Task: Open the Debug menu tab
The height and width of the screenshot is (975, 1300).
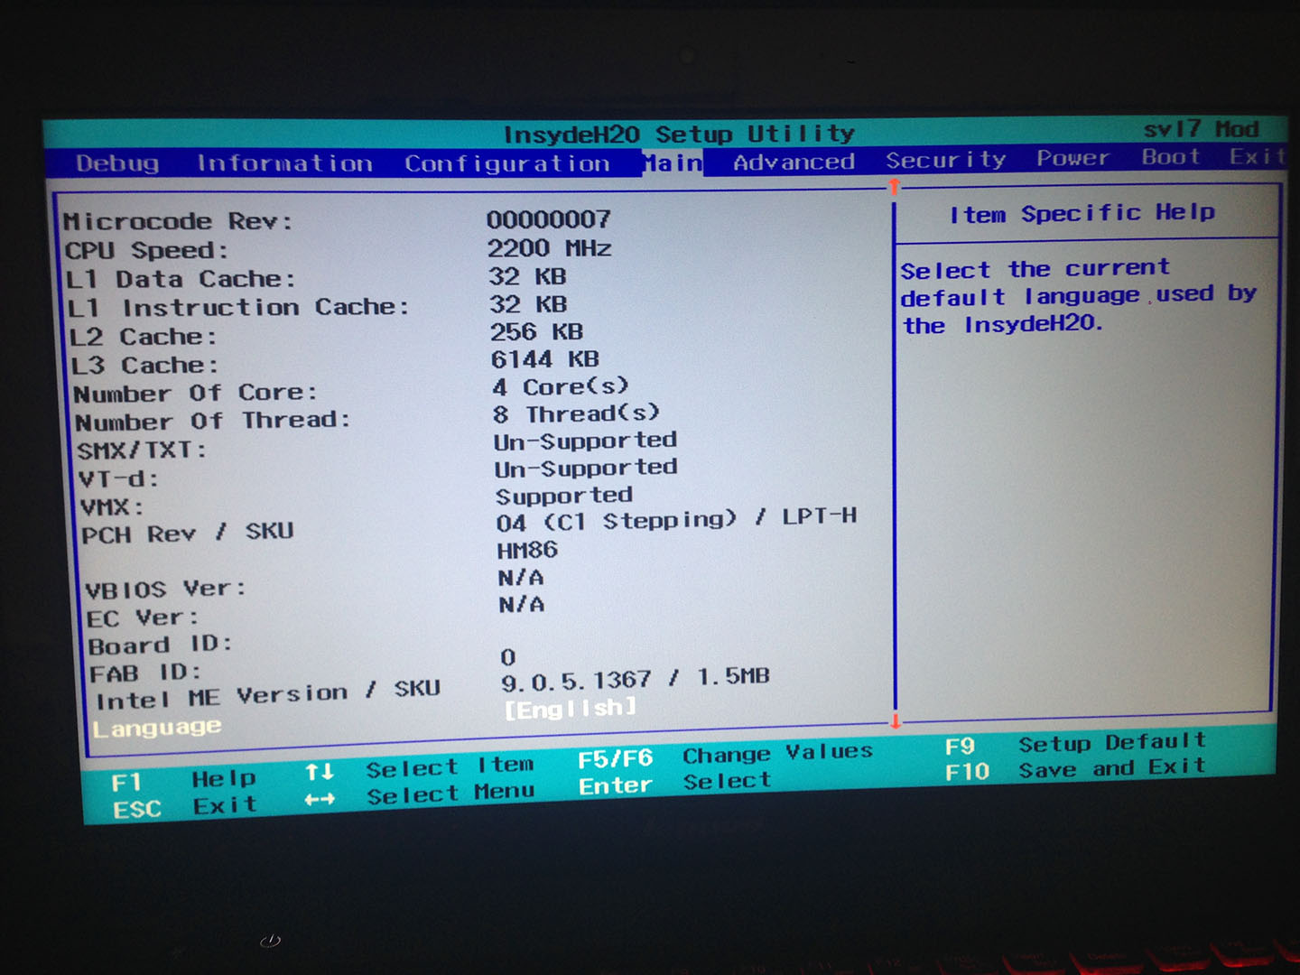Action: 117,163
